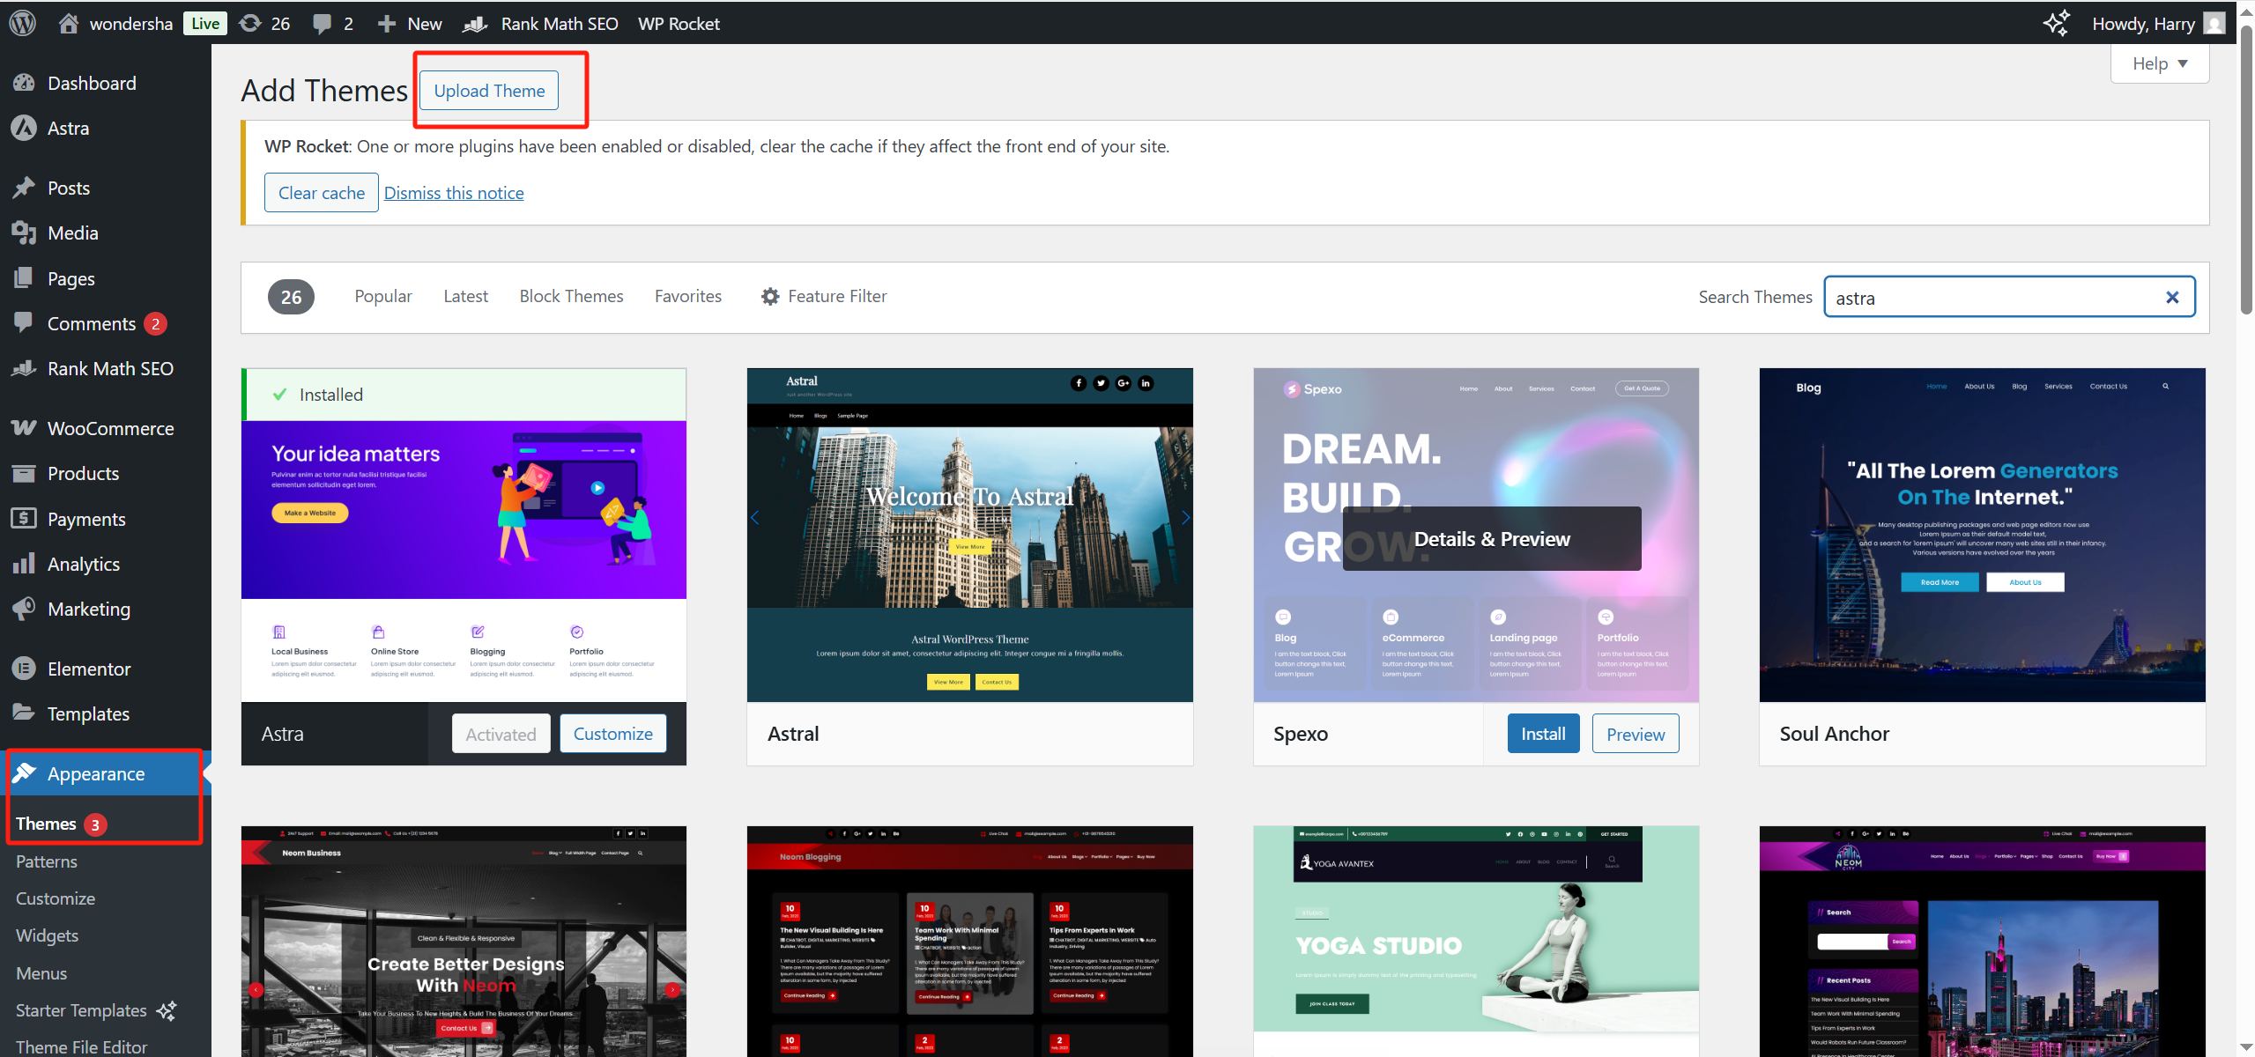The height and width of the screenshot is (1057, 2255).
Task: Go to Elementor in the sidebar
Action: tap(88, 669)
